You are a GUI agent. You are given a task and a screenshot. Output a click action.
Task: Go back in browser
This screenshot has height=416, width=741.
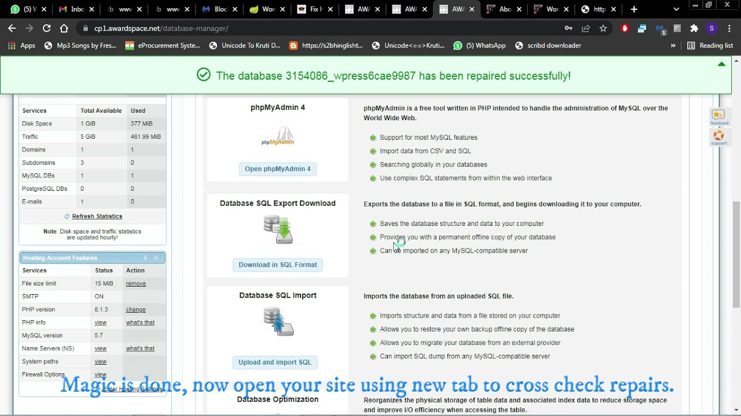click(x=12, y=28)
